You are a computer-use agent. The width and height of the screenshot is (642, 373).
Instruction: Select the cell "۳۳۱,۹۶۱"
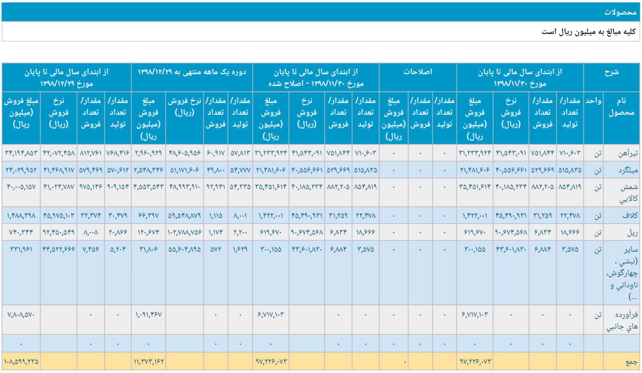tap(21, 249)
